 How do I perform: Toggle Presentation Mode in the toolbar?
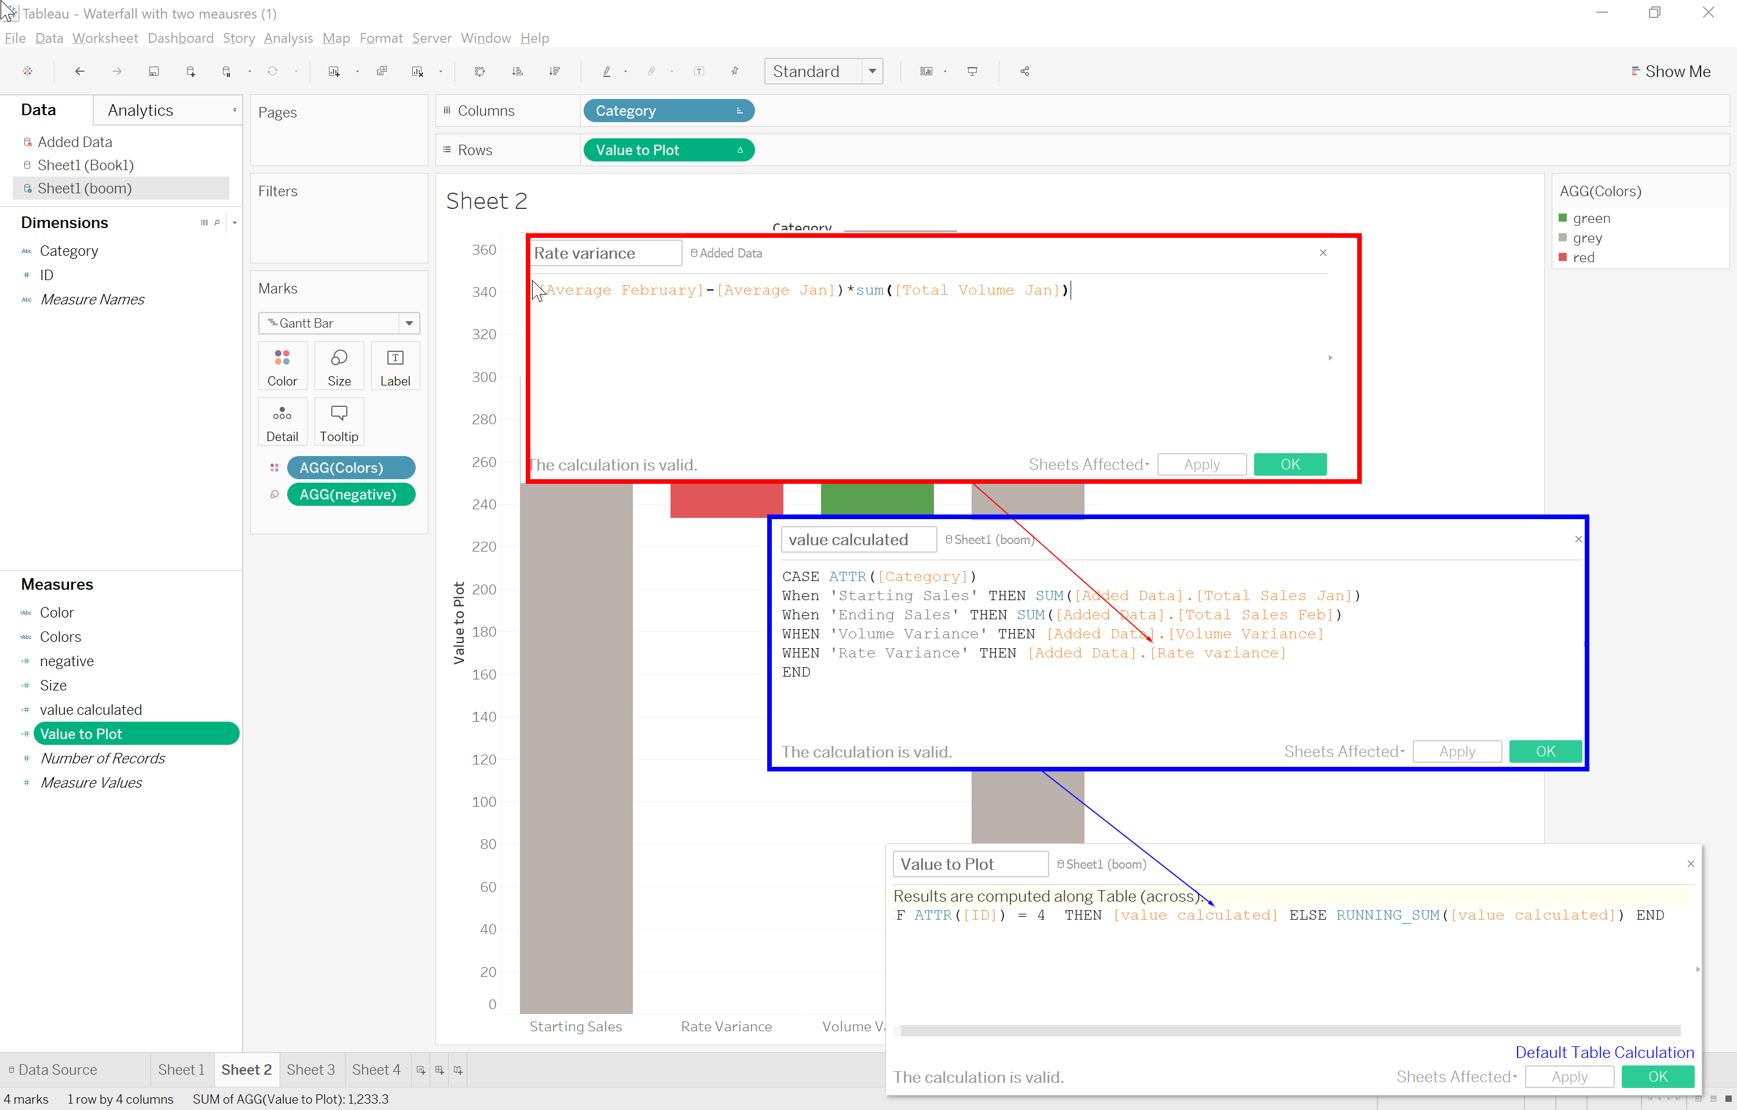pyautogui.click(x=972, y=71)
